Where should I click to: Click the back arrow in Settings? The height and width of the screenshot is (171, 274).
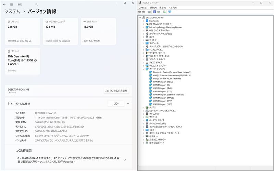pos(5,4)
